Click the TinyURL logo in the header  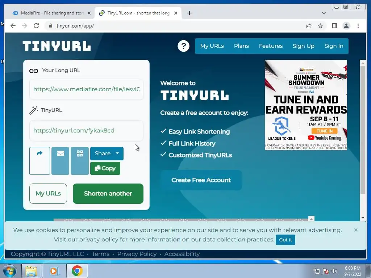[57, 46]
